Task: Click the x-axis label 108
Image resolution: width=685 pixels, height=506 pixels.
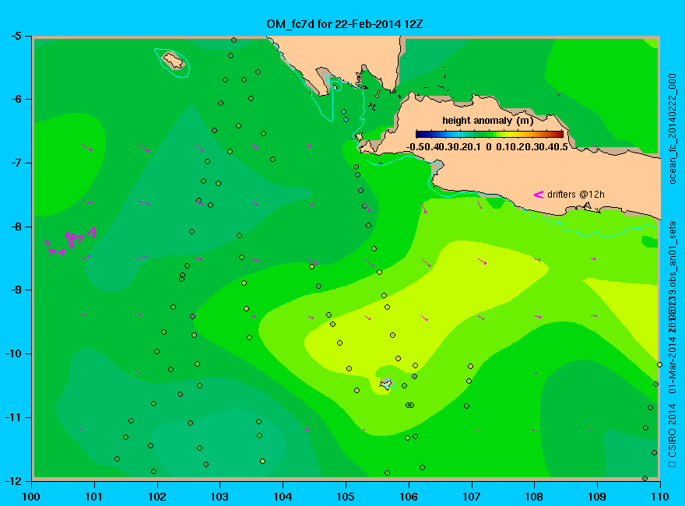Action: click(534, 497)
